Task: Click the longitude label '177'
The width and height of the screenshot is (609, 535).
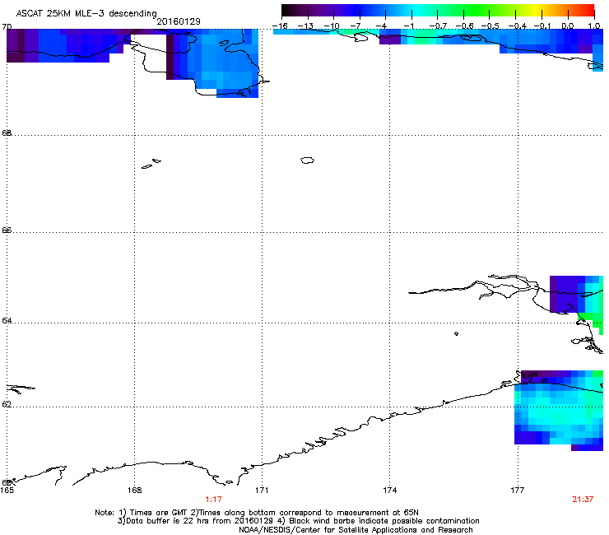Action: pos(518,491)
